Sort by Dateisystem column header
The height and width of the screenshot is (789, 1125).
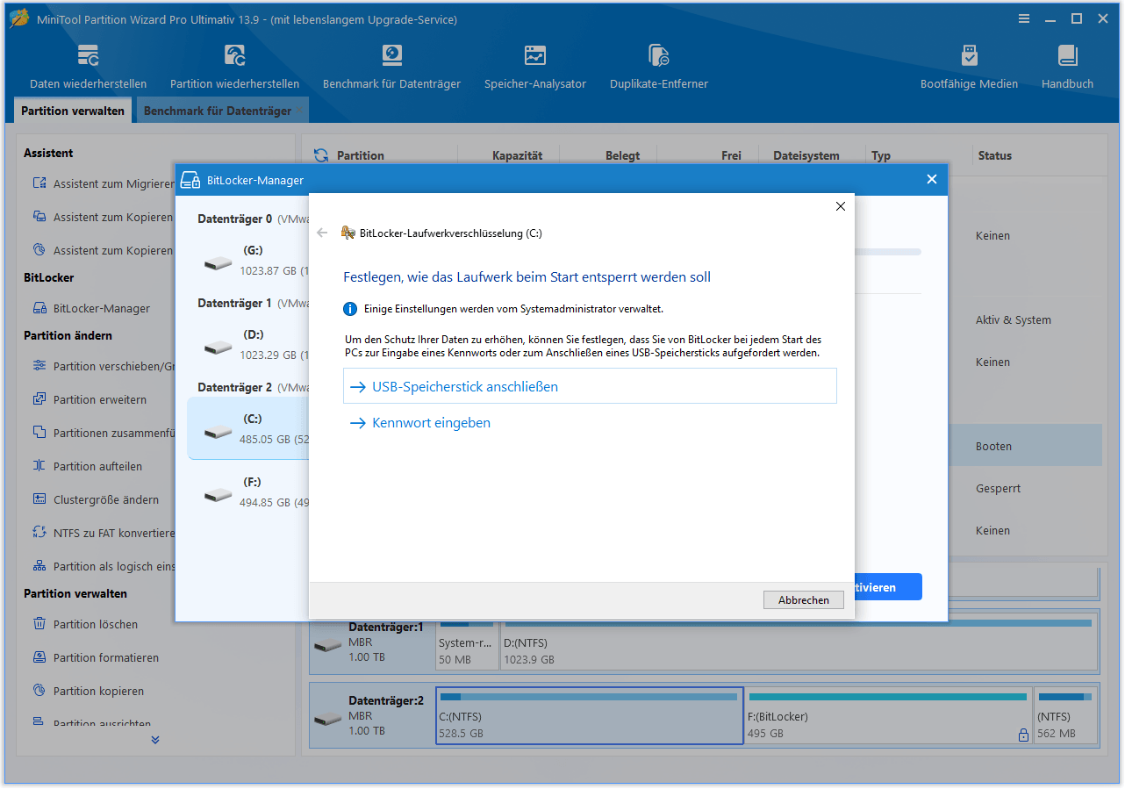pyautogui.click(x=806, y=155)
